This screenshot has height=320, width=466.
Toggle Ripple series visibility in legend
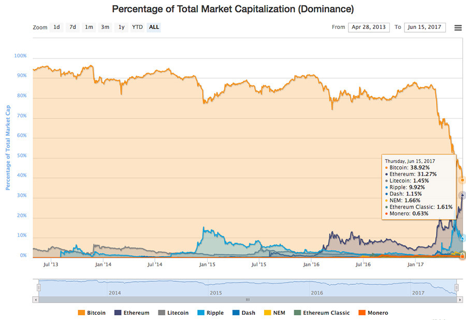211,313
